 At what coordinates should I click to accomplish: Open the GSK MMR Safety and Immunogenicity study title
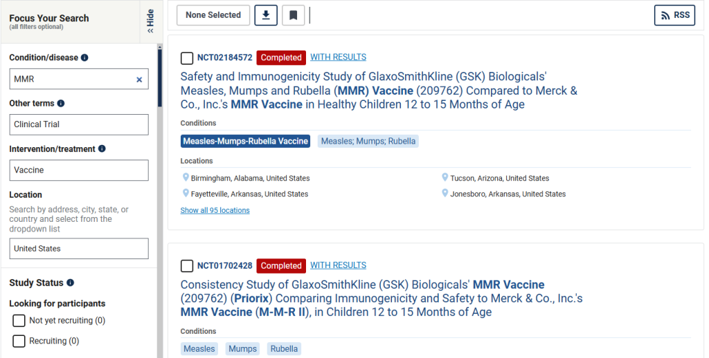click(x=379, y=91)
